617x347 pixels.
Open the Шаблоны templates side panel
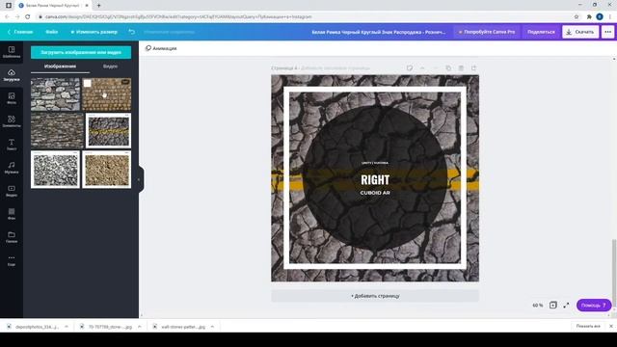[x=12, y=52]
